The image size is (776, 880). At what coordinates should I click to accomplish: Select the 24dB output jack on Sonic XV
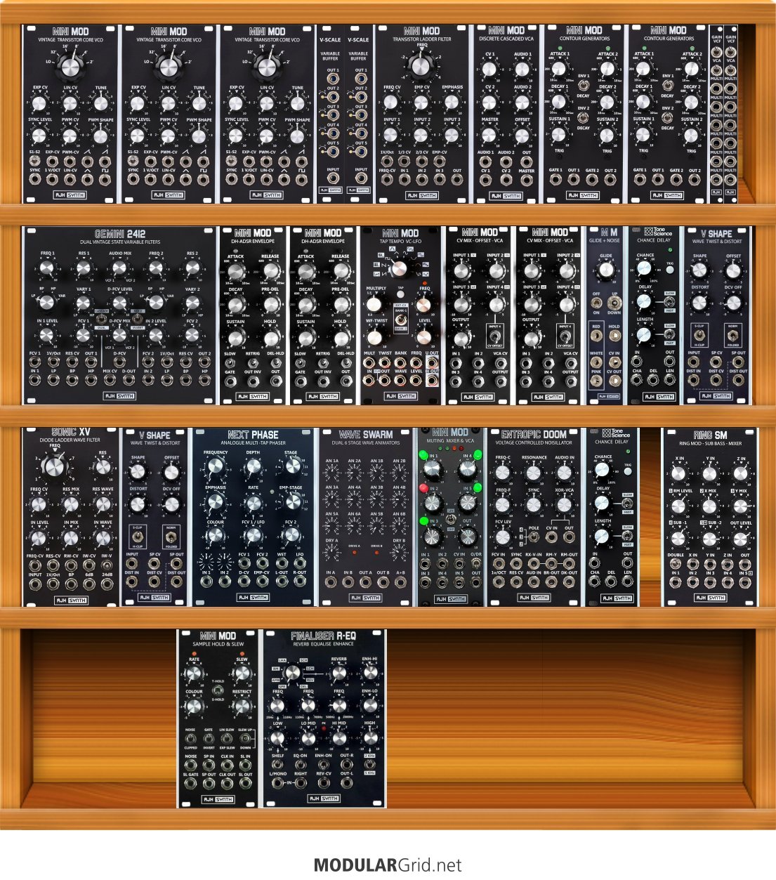pos(107,584)
